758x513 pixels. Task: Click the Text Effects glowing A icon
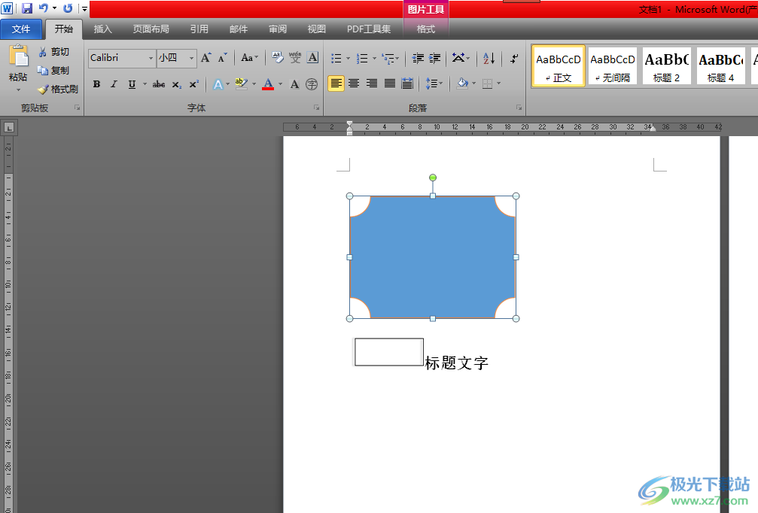point(218,84)
